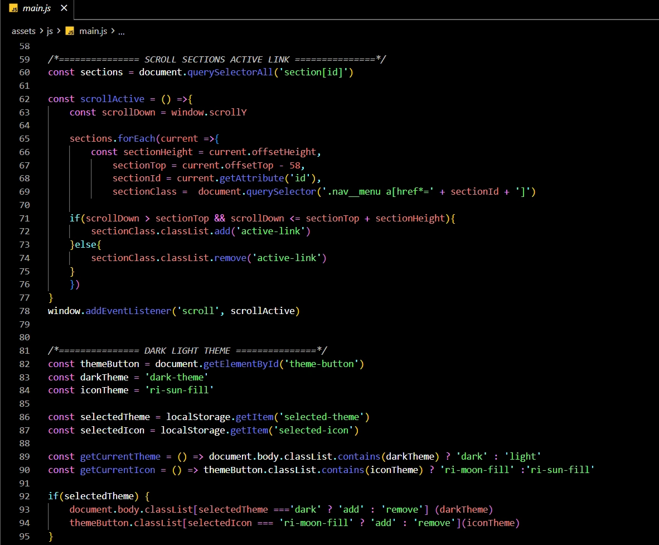
Task: Click 'iconTheme' declaration on line 84
Action: click(x=104, y=390)
